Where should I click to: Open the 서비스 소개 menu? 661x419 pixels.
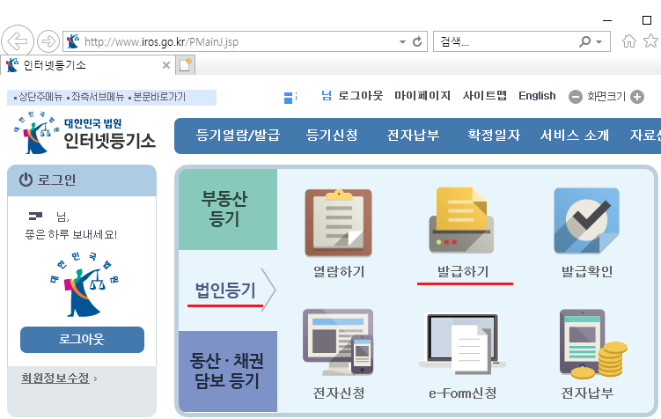coord(575,136)
